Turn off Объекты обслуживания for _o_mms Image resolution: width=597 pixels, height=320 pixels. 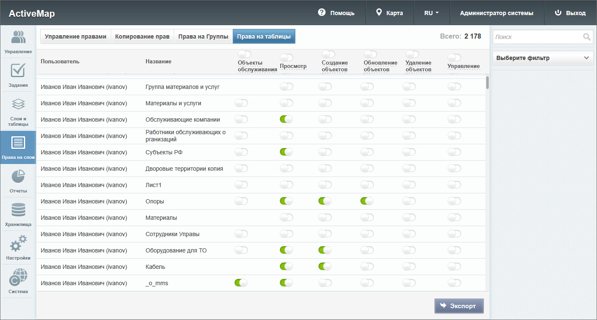[241, 283]
